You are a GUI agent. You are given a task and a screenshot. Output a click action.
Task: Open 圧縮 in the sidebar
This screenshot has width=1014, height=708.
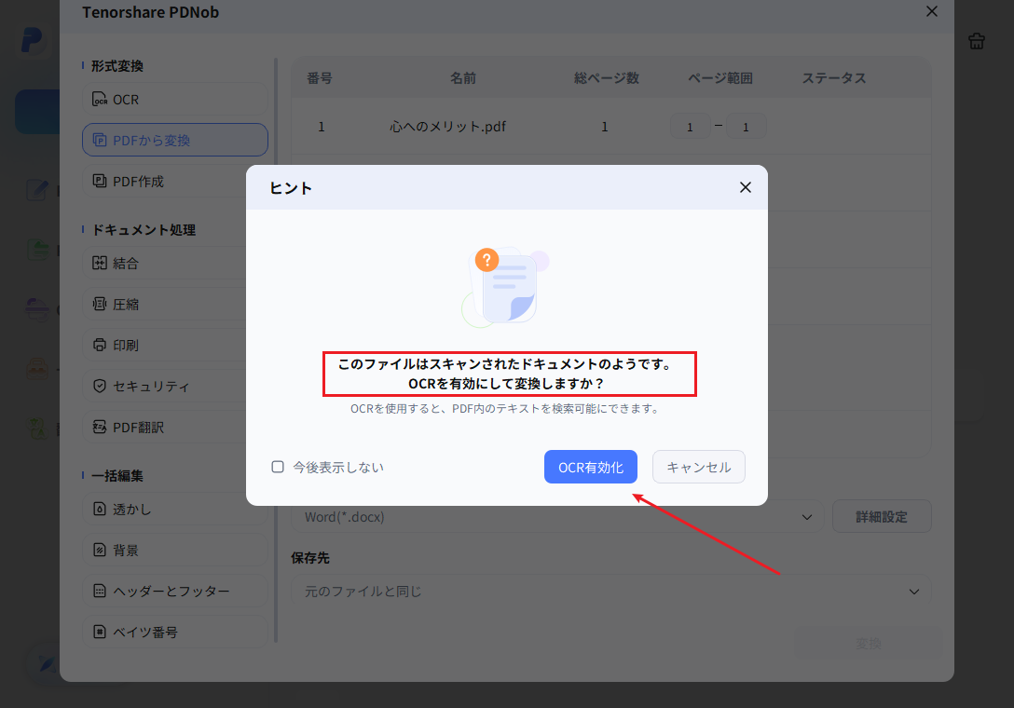point(175,304)
